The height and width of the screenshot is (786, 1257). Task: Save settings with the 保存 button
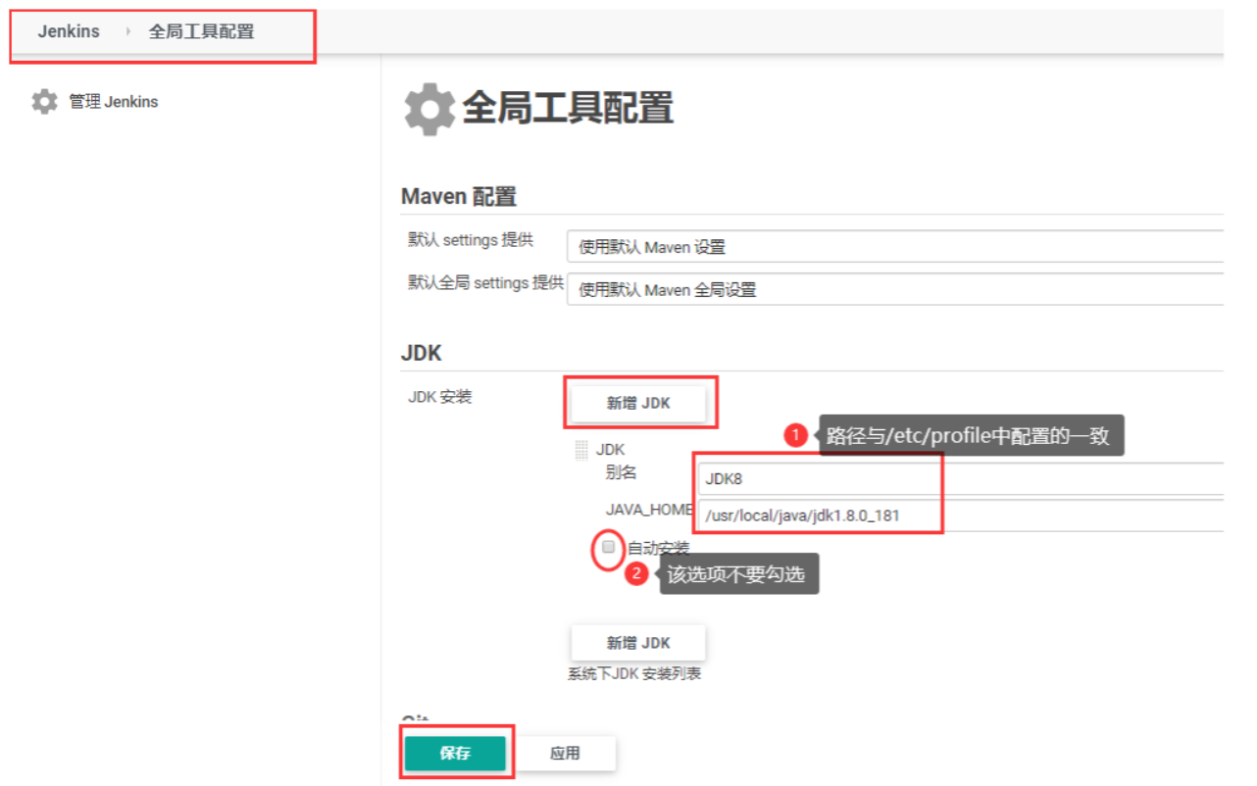455,754
